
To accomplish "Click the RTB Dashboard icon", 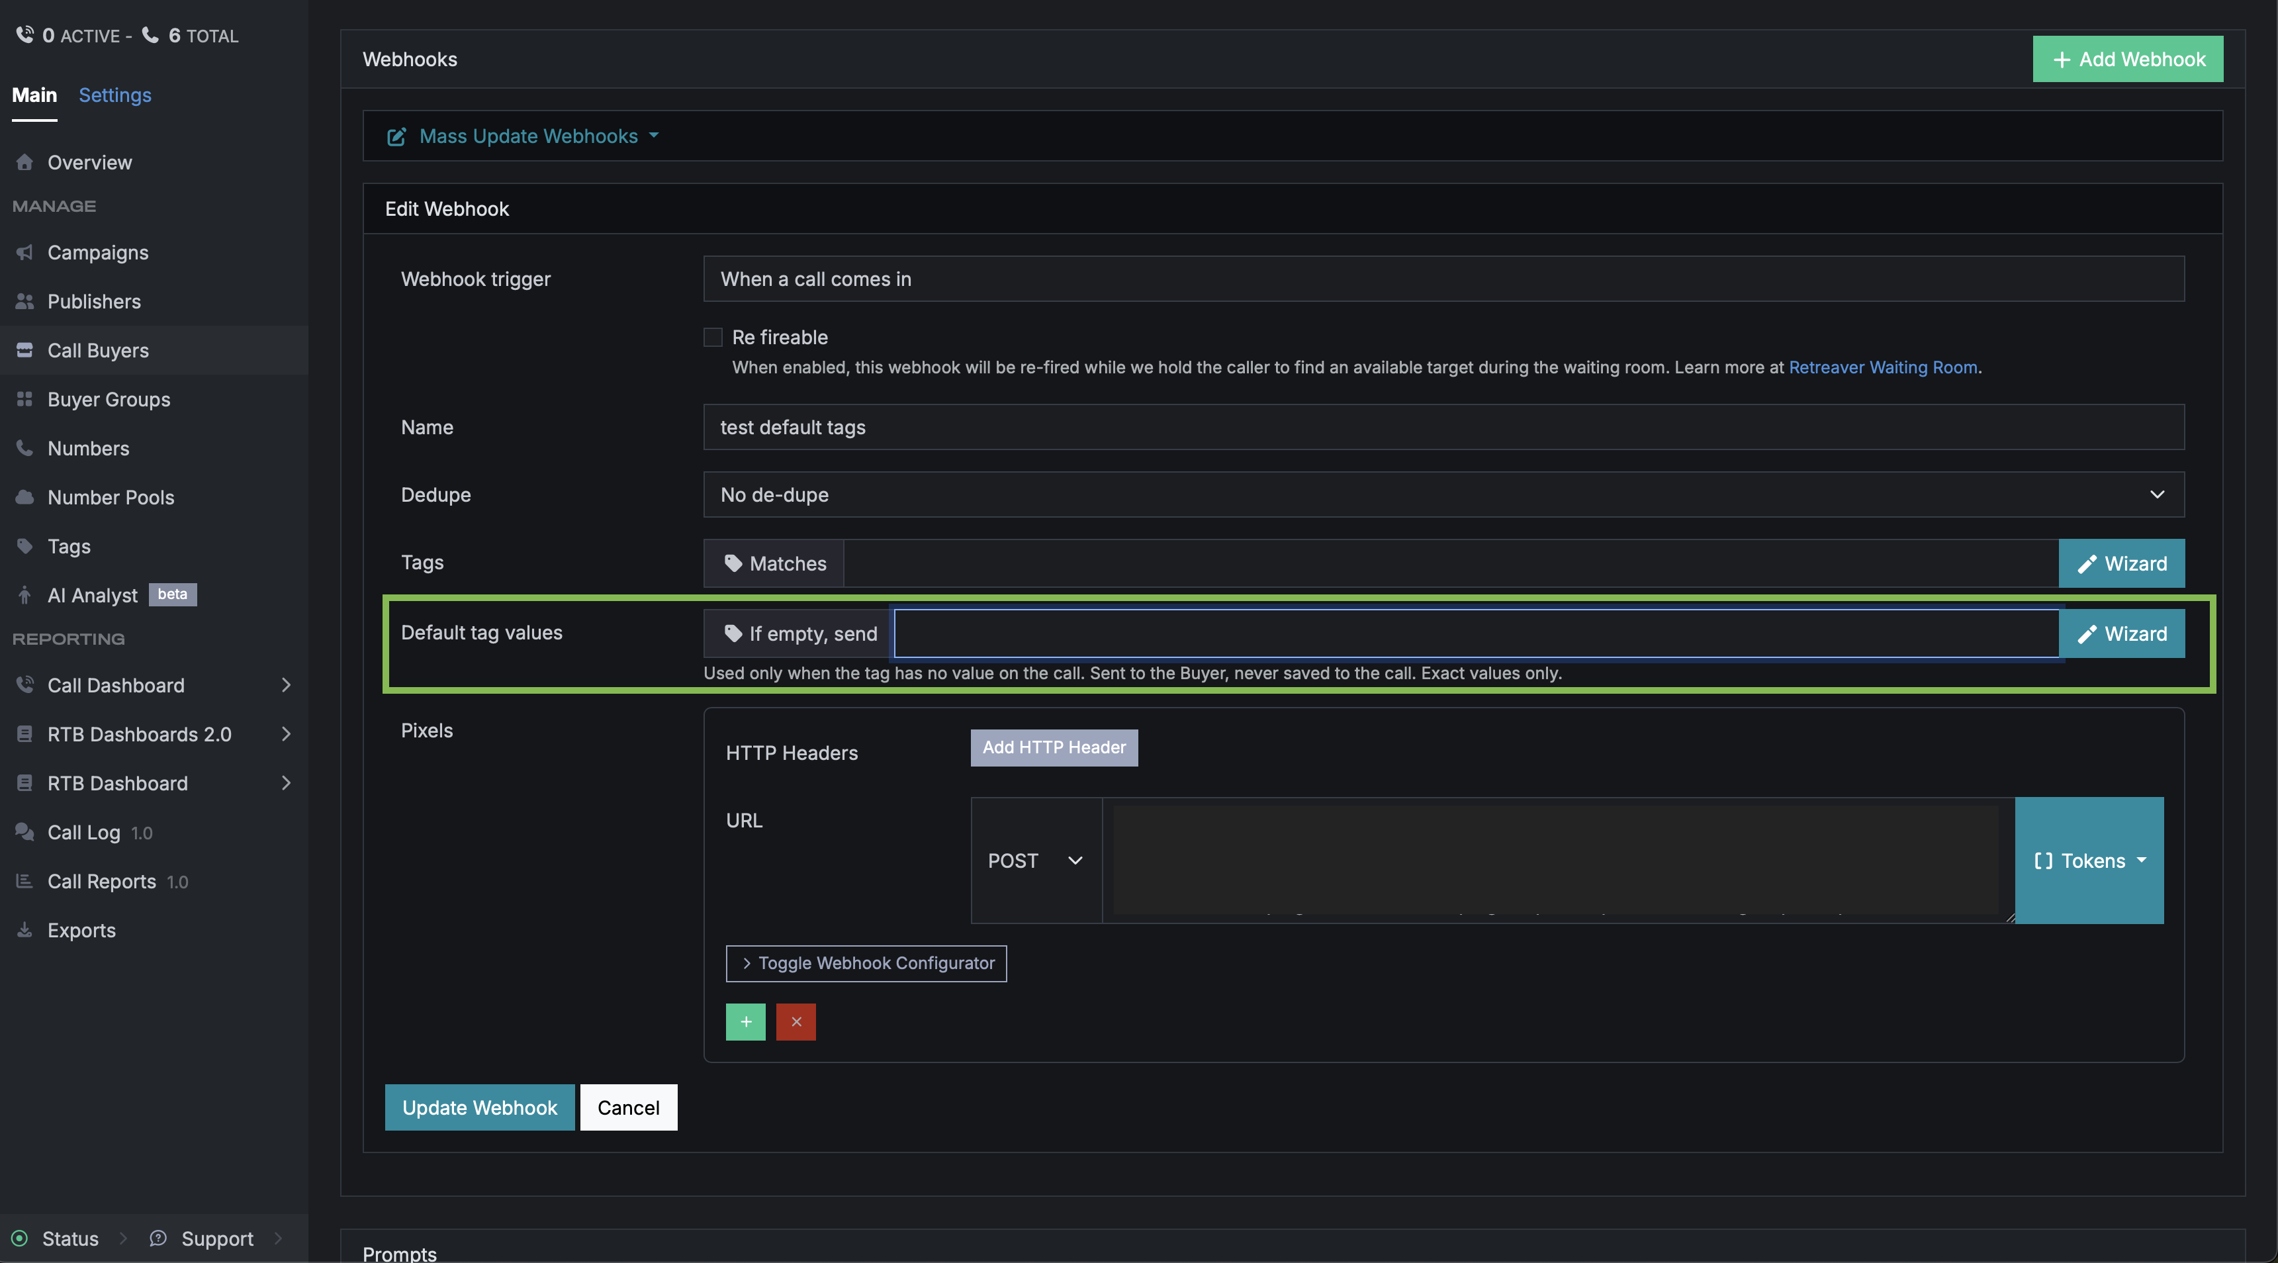I will tap(24, 782).
